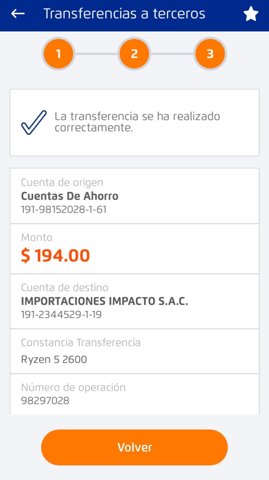Tap the blue success checkmark icon
Screen dimensions: 269x480
[34, 122]
